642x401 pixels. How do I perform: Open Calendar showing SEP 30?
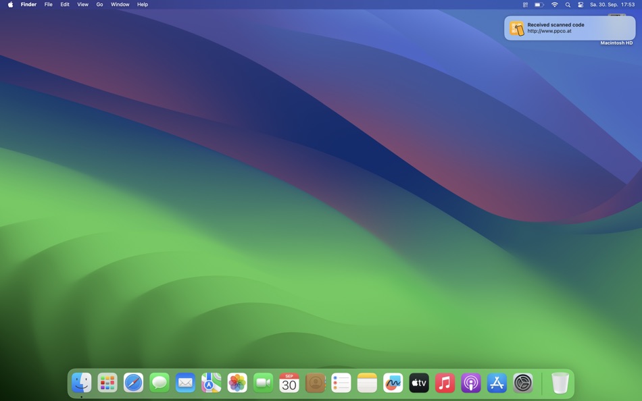[289, 383]
